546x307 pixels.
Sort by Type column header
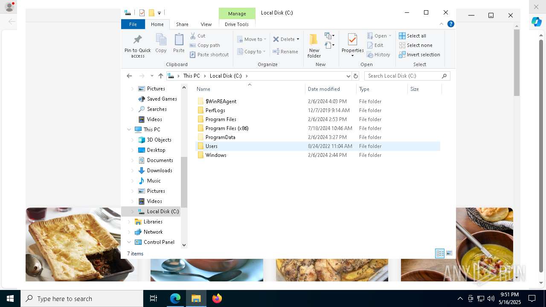click(x=382, y=89)
